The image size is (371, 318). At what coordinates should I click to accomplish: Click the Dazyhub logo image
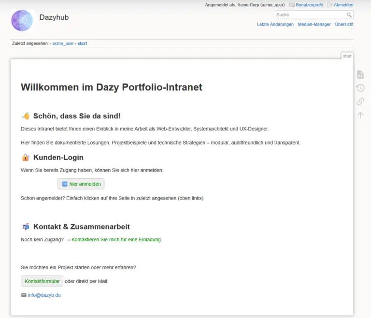click(x=22, y=20)
